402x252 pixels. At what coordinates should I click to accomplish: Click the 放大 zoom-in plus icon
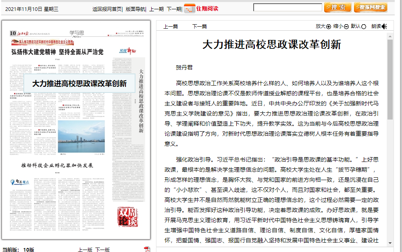pos(329,27)
